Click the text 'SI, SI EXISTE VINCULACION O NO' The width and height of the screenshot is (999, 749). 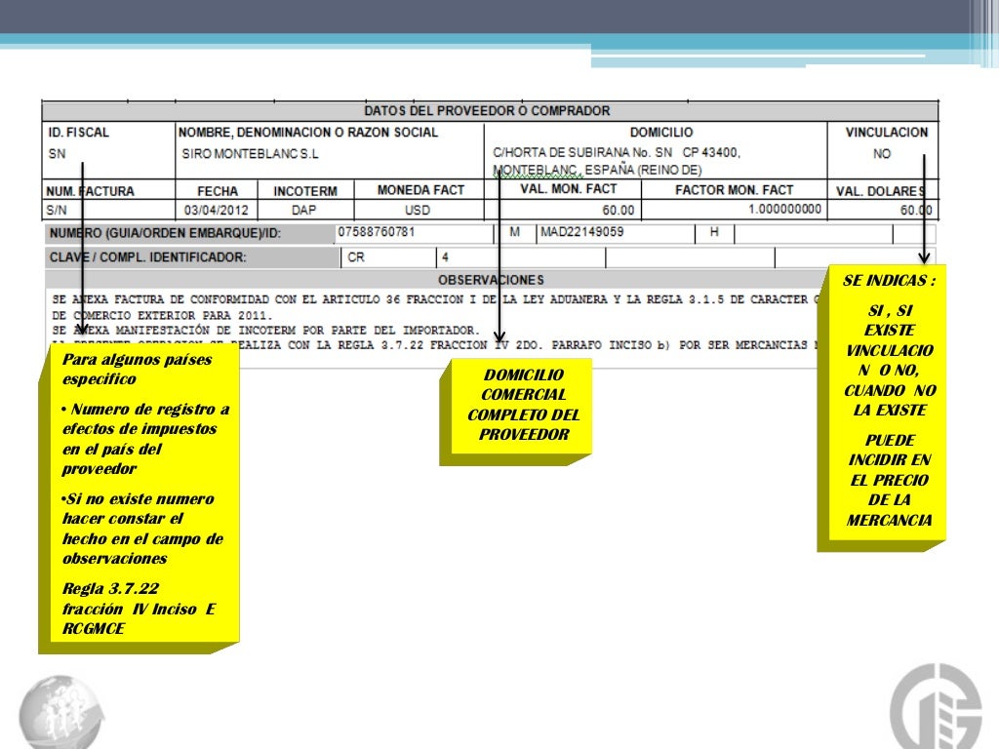(889, 361)
